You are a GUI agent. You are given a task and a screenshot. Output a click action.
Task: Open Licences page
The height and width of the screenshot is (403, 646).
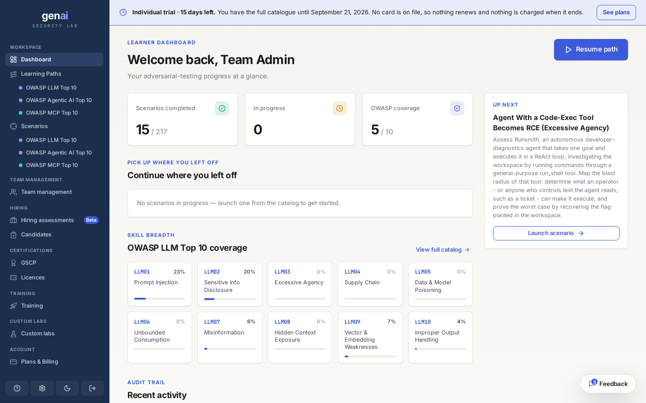click(54, 278)
